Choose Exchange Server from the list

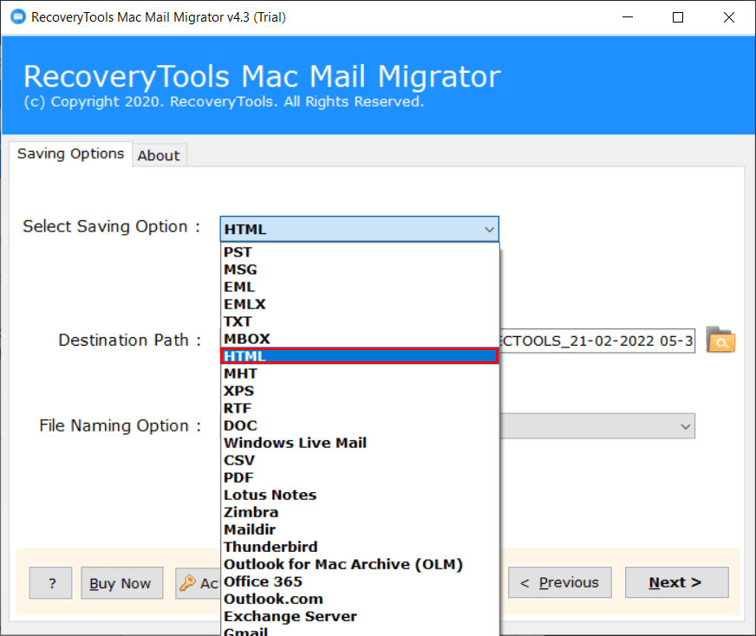click(360, 616)
